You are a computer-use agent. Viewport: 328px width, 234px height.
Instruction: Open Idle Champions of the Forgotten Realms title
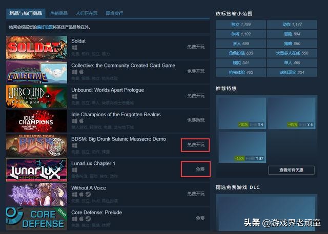(116, 115)
